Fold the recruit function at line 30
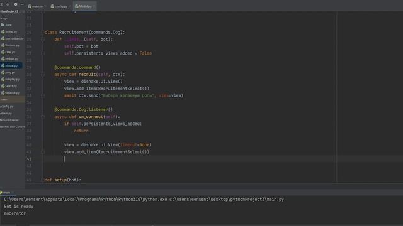 43,74
